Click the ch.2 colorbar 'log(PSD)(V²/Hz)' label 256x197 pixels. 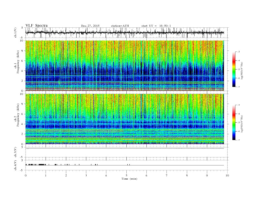[x=242, y=124]
